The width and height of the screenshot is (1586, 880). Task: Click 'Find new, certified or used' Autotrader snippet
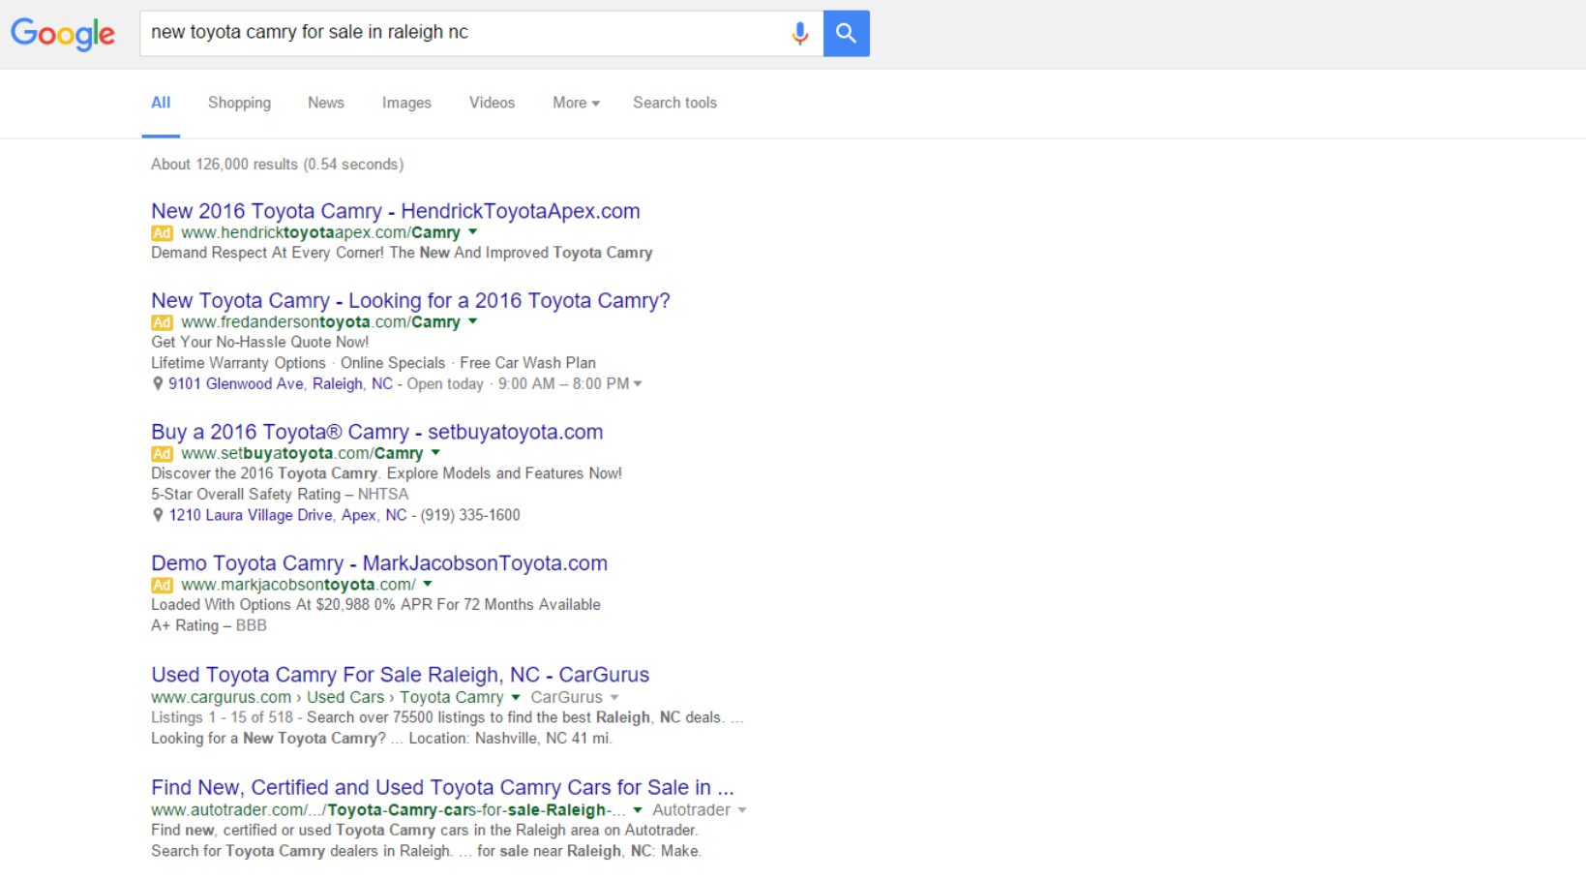pos(424,831)
